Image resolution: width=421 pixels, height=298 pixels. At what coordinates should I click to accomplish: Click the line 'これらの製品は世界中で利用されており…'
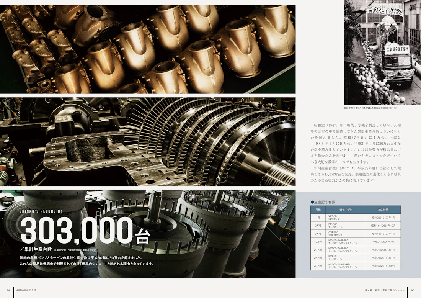87,264
